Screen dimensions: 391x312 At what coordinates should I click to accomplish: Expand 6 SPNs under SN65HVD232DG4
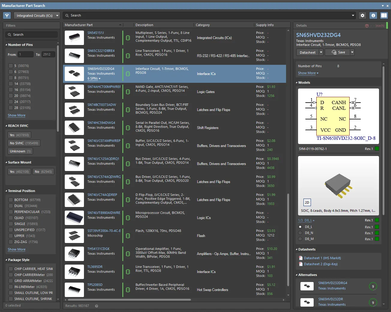[x=94, y=79]
